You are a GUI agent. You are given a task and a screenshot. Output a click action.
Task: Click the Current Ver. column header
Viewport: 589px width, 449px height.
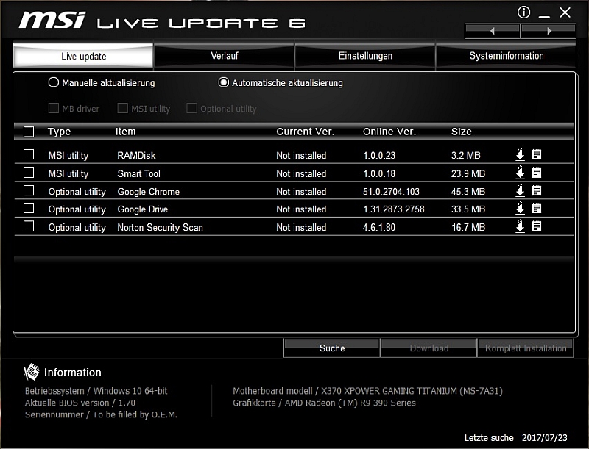[305, 132]
